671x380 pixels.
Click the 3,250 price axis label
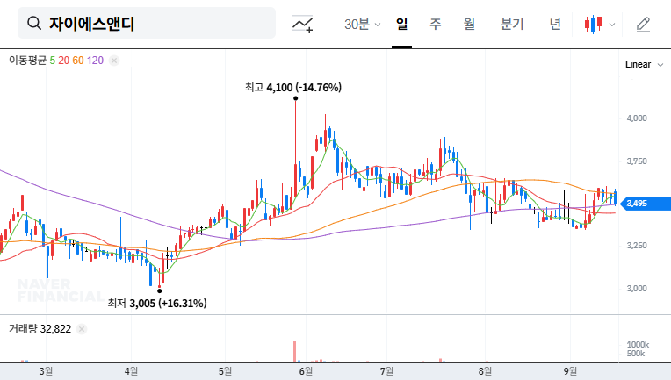click(x=637, y=246)
